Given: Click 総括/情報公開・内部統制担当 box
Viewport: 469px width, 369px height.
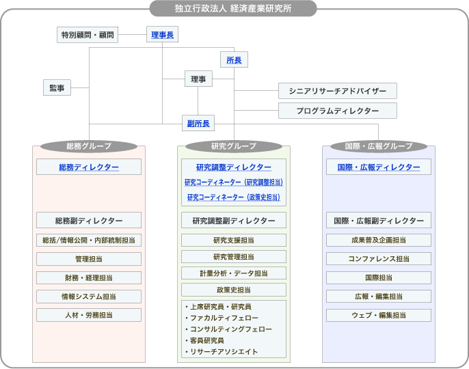Looking at the screenshot, I should (x=89, y=240).
